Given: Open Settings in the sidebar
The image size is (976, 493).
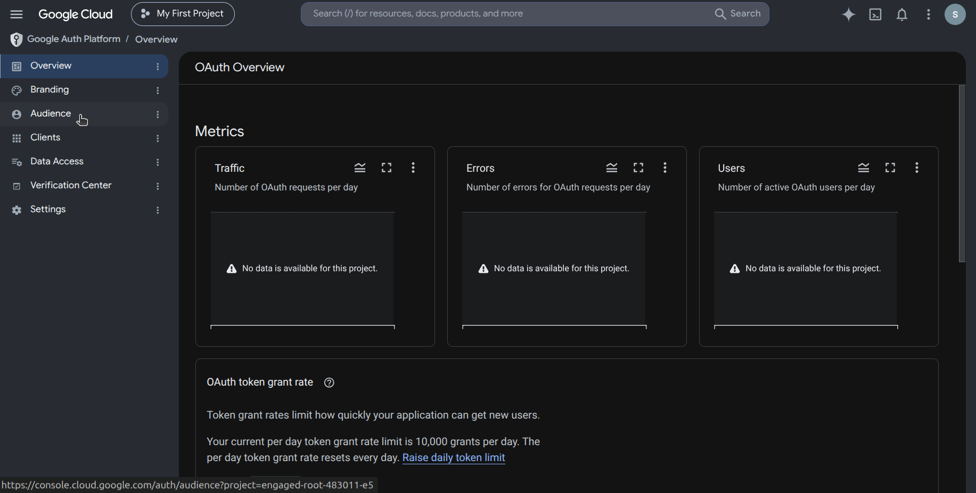Looking at the screenshot, I should pyautogui.click(x=84, y=210).
